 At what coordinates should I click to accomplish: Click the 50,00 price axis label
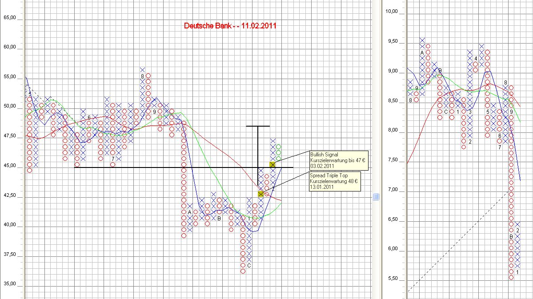[10, 106]
